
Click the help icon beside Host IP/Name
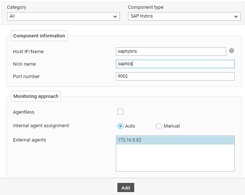[231, 51]
